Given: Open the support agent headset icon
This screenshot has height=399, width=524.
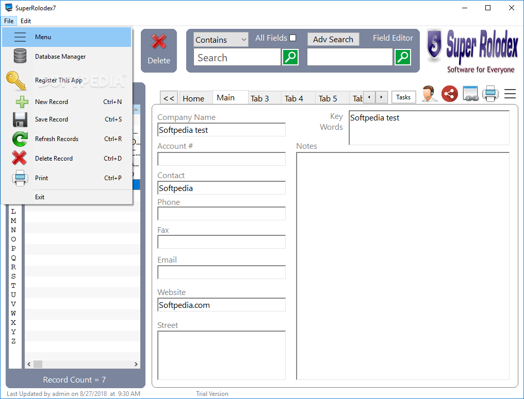Looking at the screenshot, I should 429,94.
